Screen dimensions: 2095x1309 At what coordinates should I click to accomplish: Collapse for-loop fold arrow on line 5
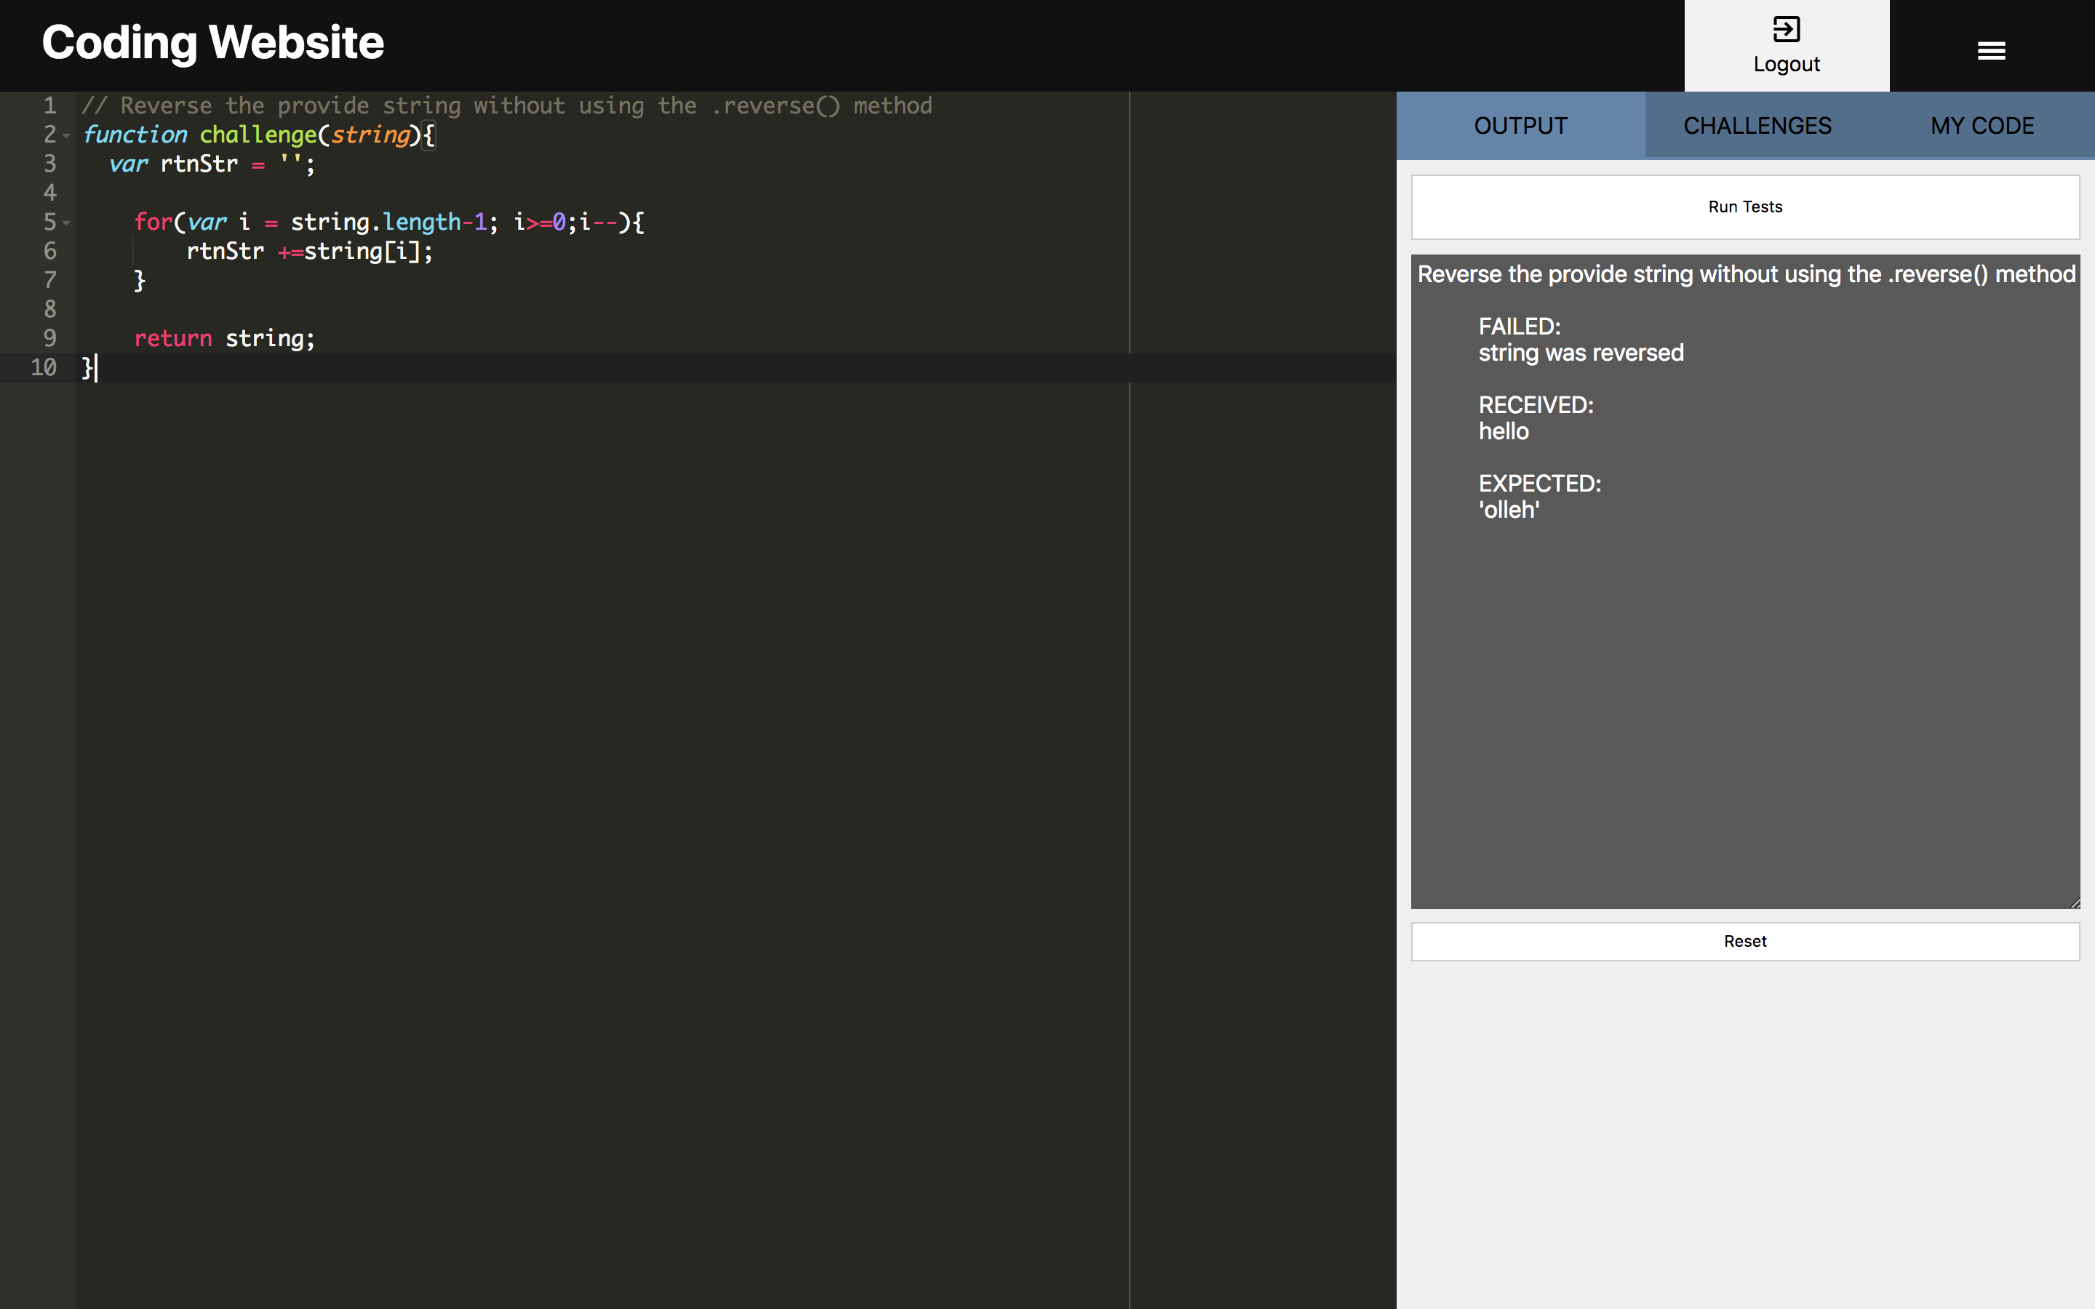(67, 223)
